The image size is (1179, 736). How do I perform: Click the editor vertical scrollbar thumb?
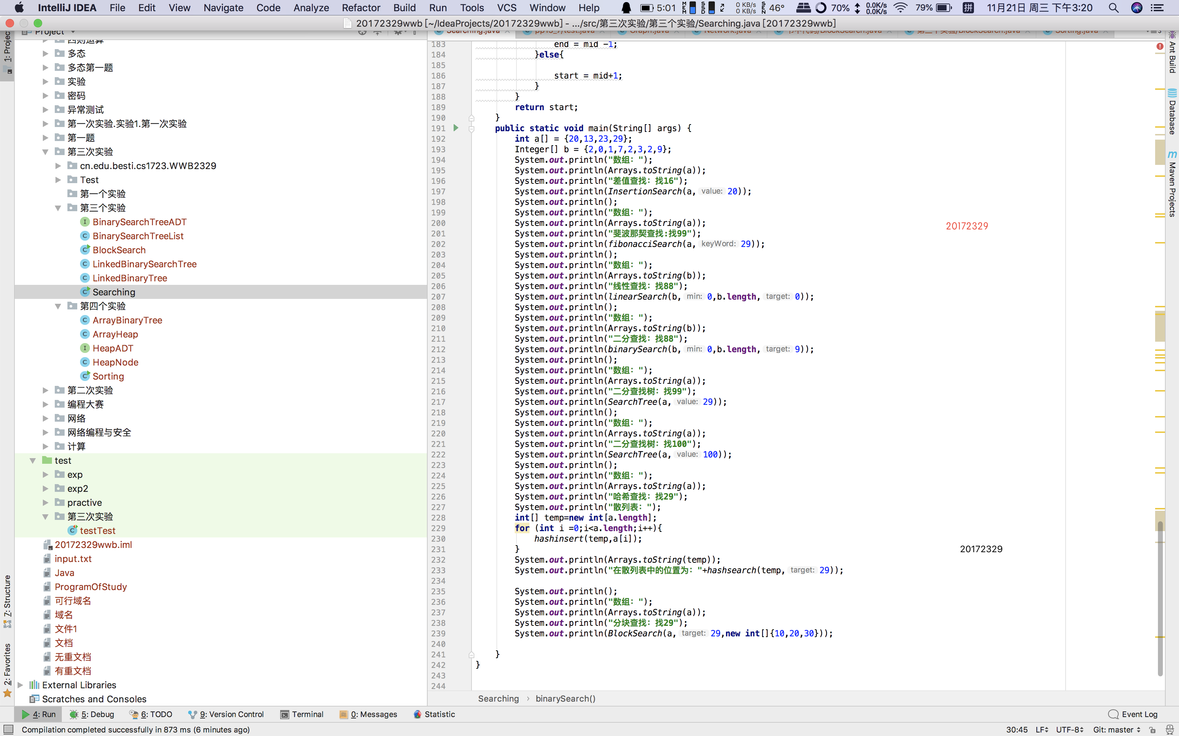(x=1160, y=598)
